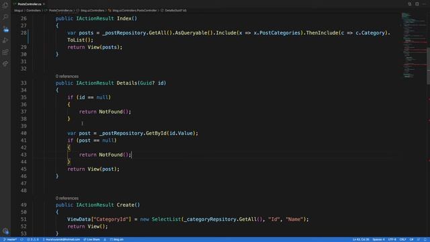
Task: Select the PostsController.cs editor tab
Action: click(29, 4)
